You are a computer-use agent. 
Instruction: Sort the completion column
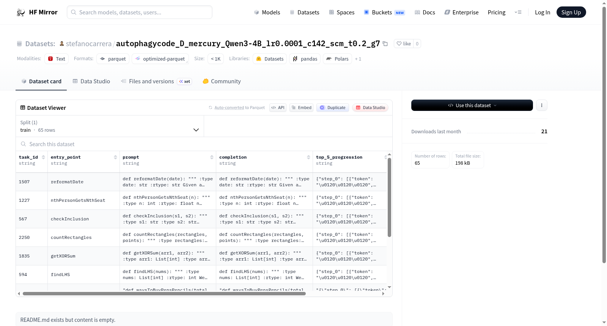[308, 157]
